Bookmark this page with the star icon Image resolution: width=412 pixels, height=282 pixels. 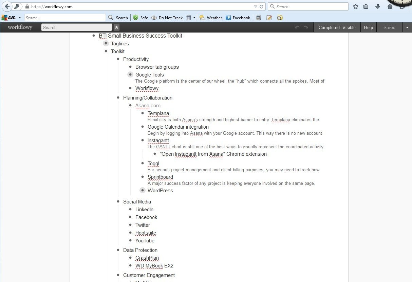pos(355,6)
